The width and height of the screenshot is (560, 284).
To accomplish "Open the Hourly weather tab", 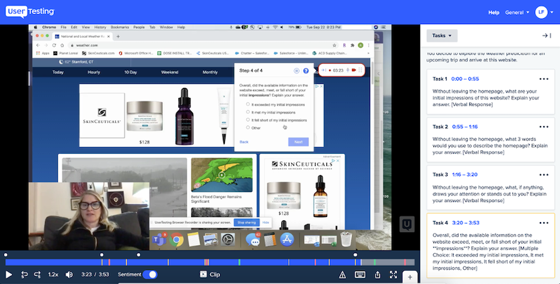I will coord(94,72).
